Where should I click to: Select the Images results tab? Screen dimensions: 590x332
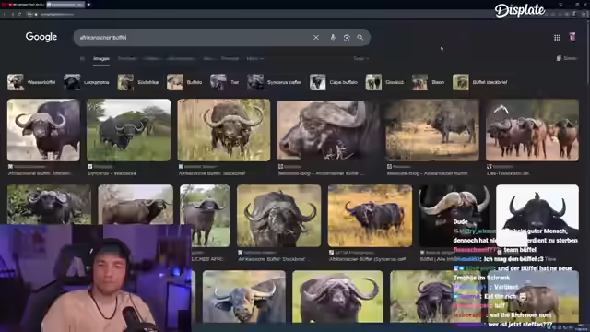click(x=101, y=59)
